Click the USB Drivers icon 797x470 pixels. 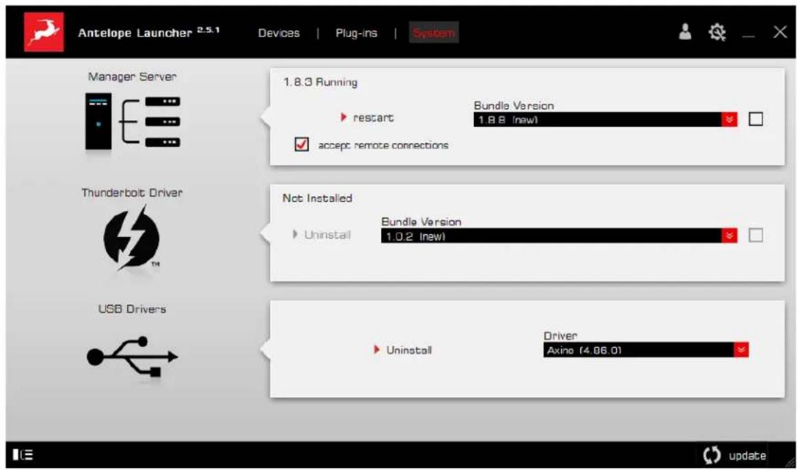point(132,357)
